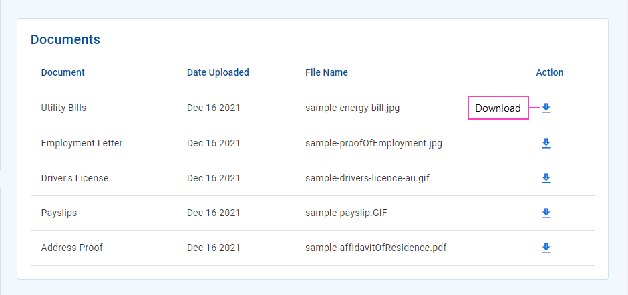Download the Payslips document
The height and width of the screenshot is (295, 628).
tap(546, 213)
